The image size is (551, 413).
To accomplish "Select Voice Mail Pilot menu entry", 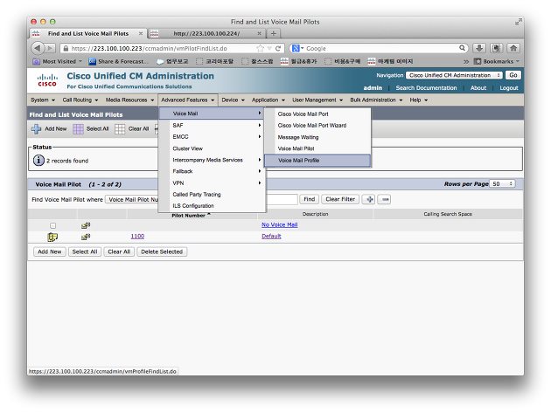I will 317,148.
